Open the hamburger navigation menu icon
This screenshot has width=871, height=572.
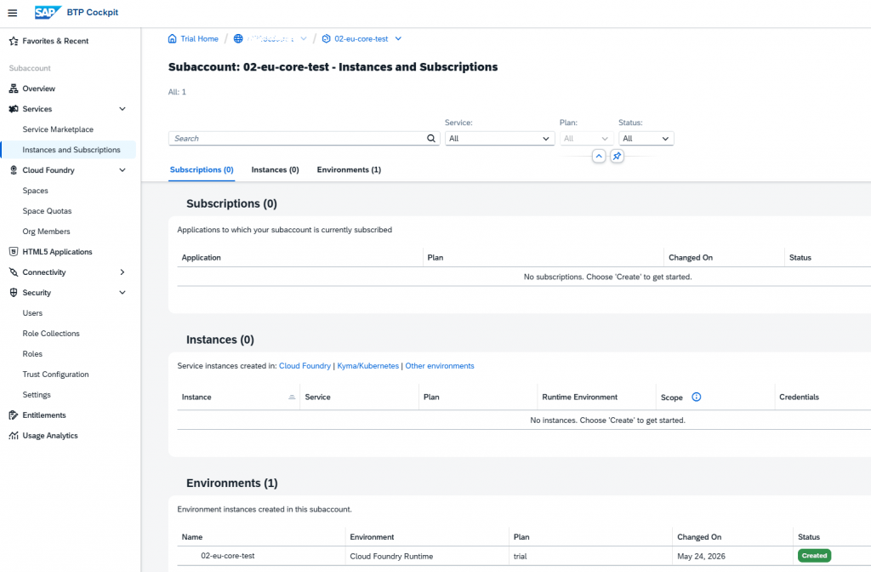pyautogui.click(x=12, y=13)
